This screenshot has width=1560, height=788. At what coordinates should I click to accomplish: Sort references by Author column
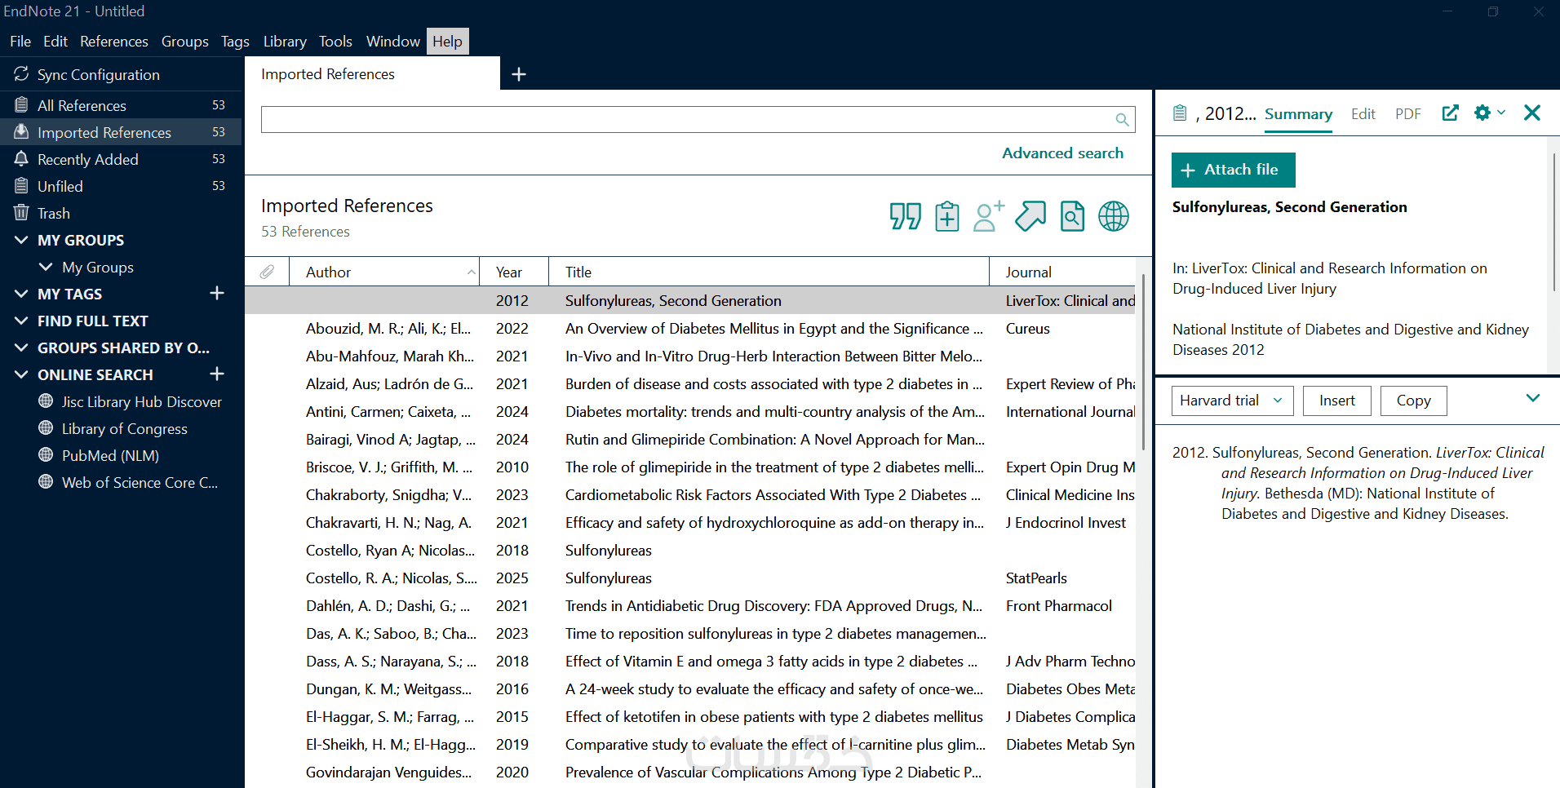coord(384,272)
